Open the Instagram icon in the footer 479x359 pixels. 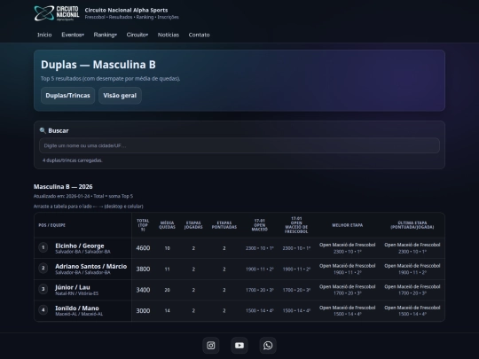[211, 346]
